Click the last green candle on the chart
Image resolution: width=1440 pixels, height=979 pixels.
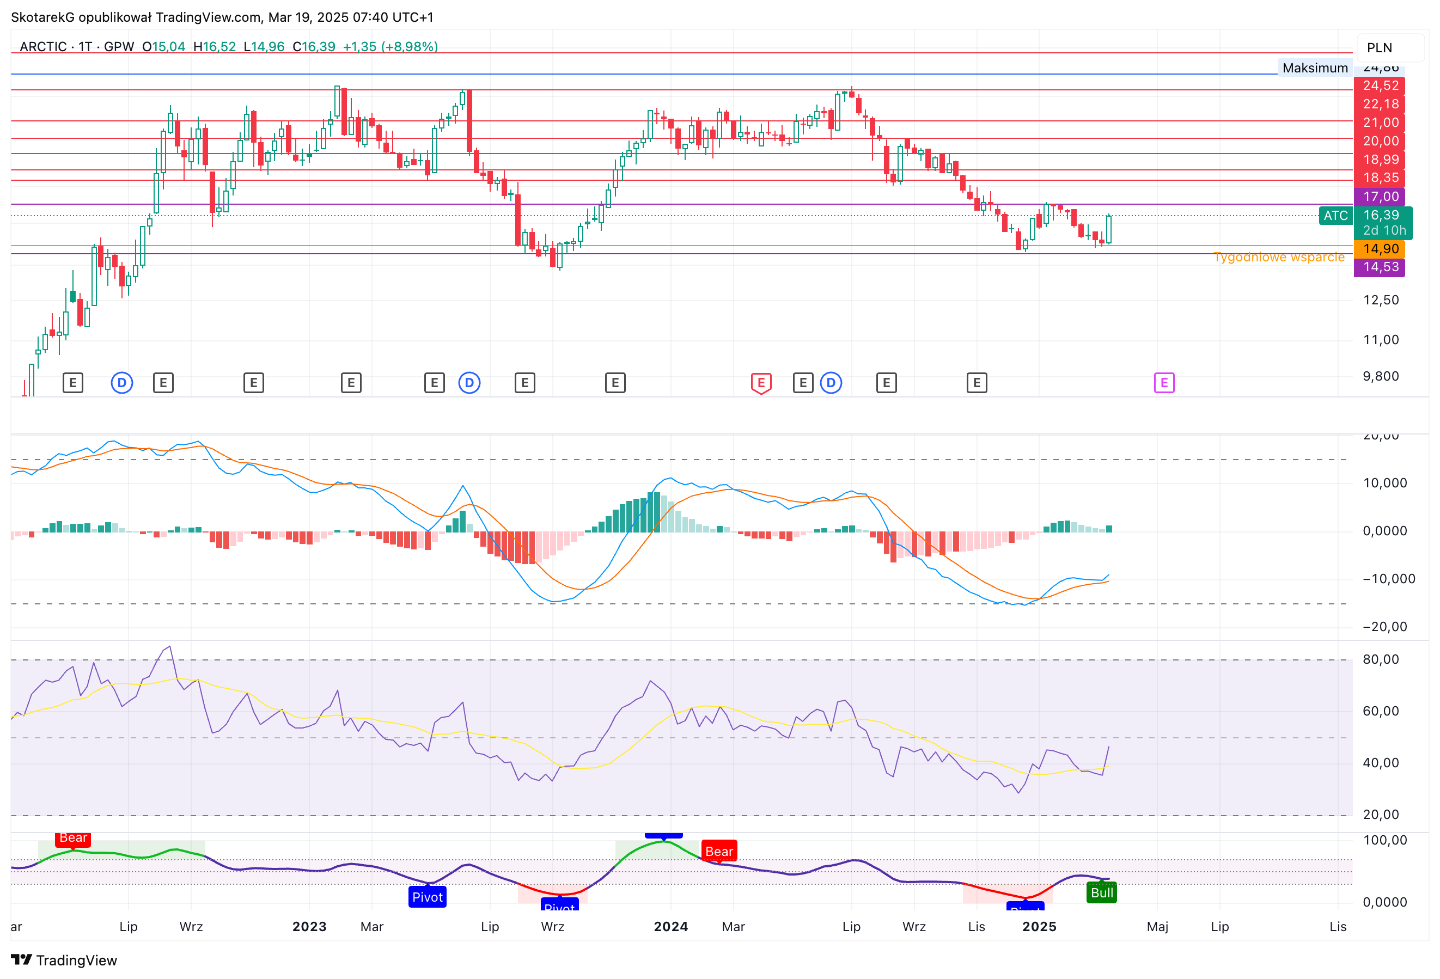click(x=1108, y=229)
